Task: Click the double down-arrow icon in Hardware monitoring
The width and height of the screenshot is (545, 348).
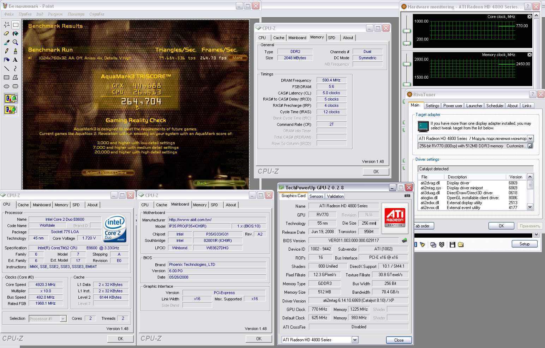Action: [x=442, y=244]
